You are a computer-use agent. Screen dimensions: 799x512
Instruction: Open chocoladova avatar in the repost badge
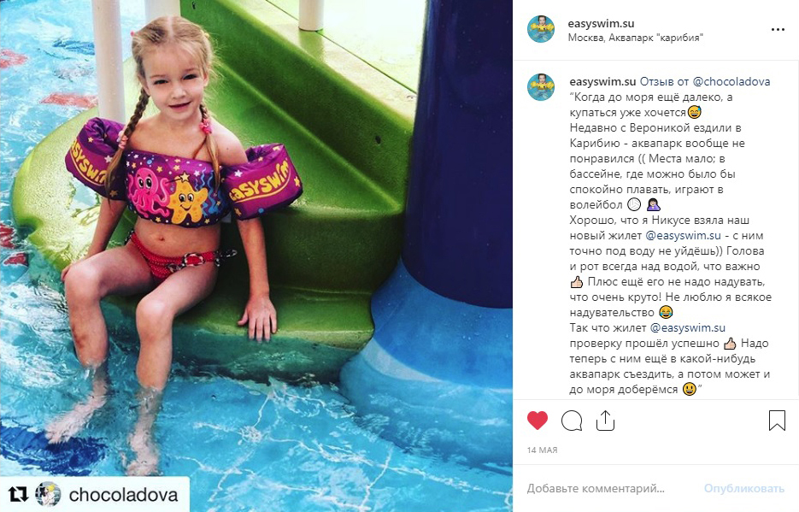(x=48, y=494)
